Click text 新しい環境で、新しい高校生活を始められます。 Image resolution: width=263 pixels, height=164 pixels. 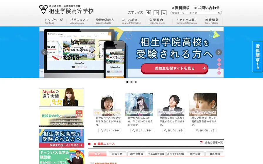coord(204,122)
